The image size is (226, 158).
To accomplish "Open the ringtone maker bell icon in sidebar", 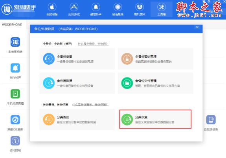I will (15, 68).
